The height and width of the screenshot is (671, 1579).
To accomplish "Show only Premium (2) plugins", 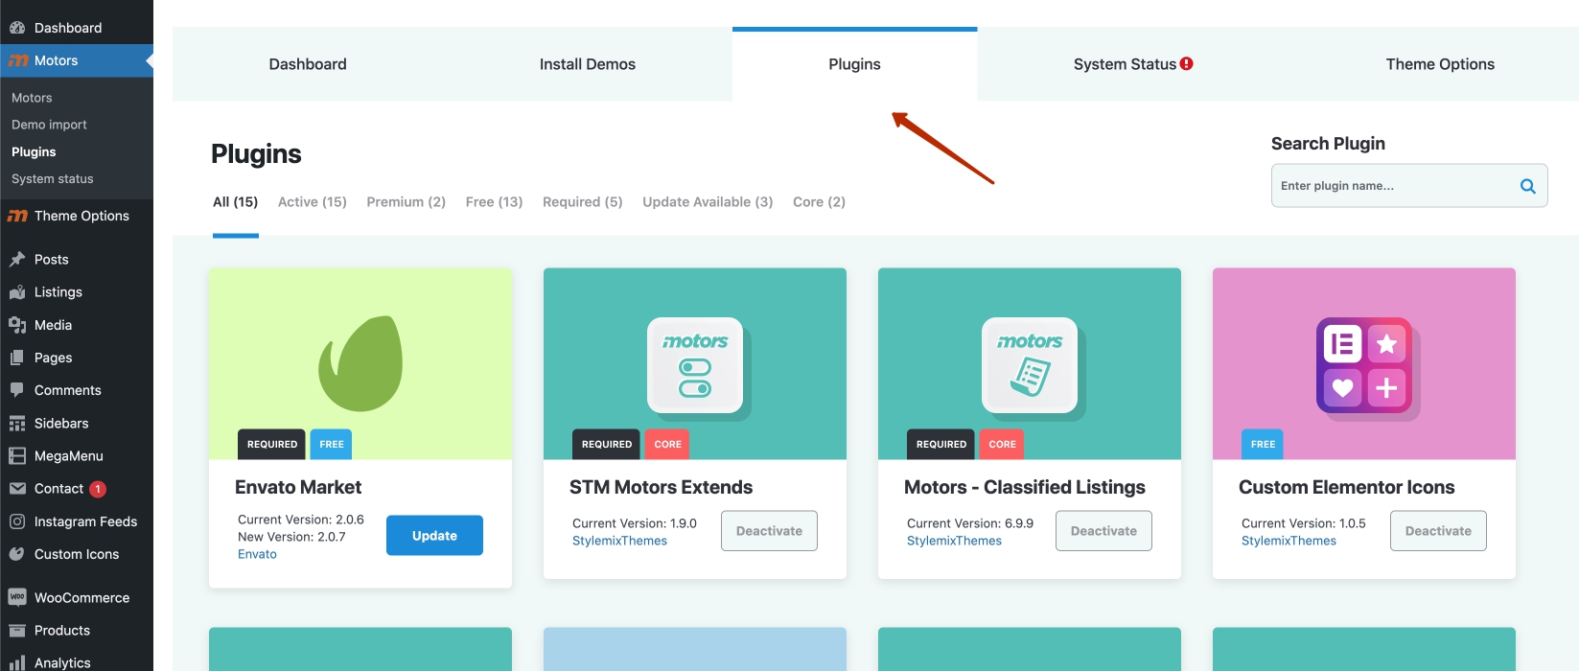I will 406,202.
